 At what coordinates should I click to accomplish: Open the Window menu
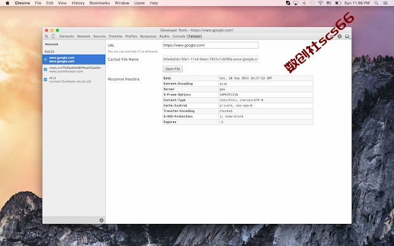(x=122, y=3)
